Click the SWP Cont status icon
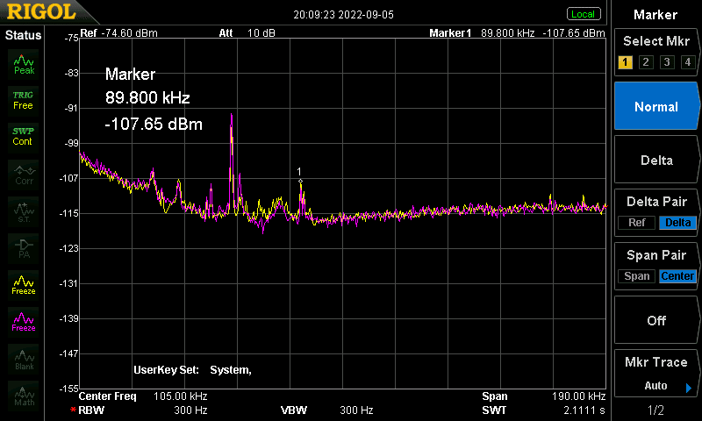Viewport: 702px width, 421px height. 24,137
